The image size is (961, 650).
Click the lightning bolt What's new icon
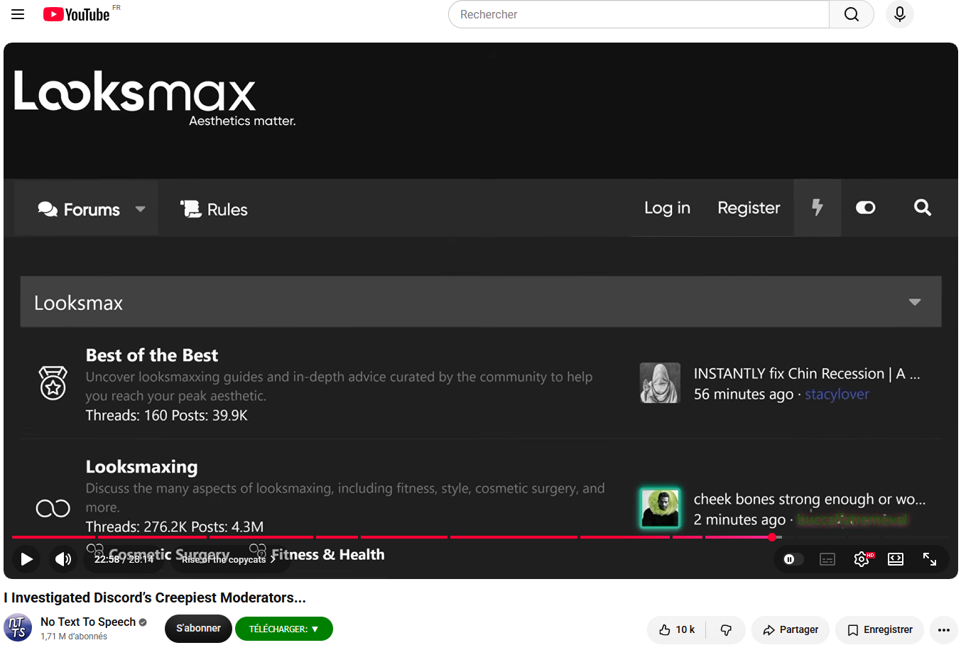point(818,207)
